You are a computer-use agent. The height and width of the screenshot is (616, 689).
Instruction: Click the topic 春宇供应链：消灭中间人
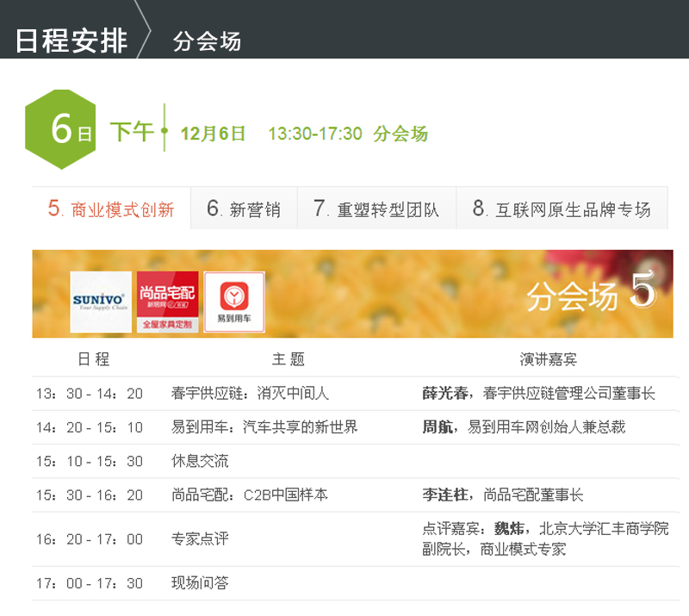coord(250,393)
